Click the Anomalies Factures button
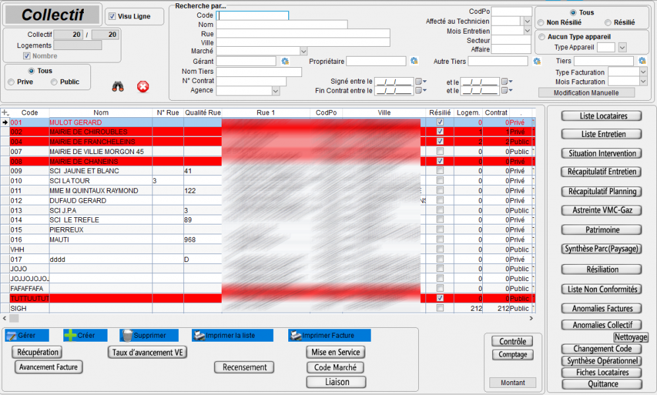 602,309
